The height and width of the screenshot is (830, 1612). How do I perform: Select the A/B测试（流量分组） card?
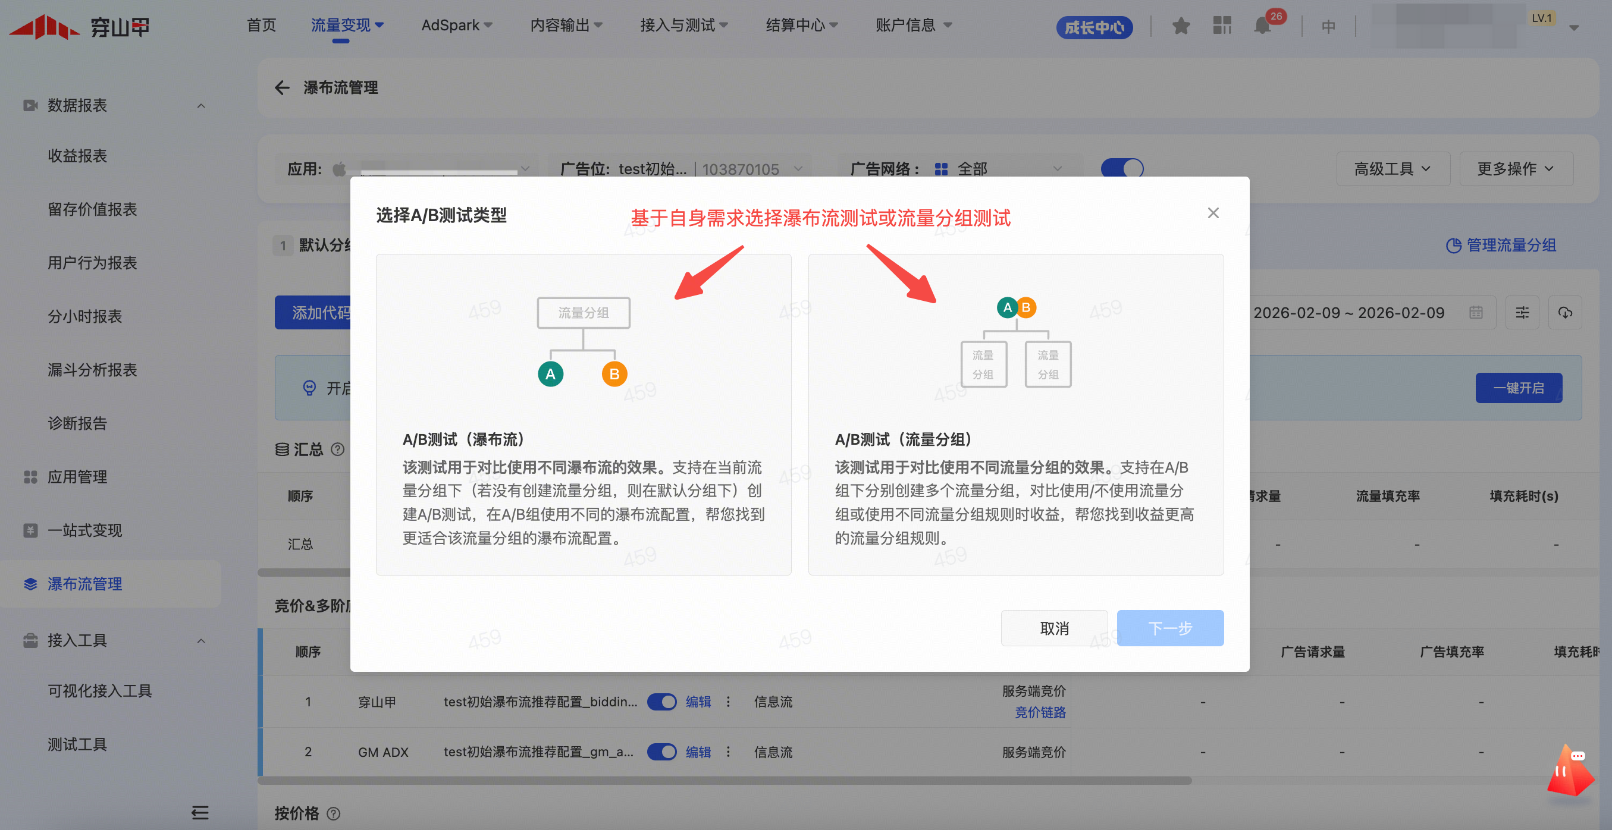[x=1015, y=414]
